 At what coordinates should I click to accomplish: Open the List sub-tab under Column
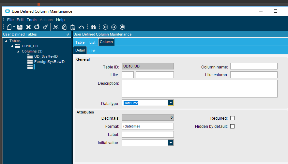pos(92,51)
